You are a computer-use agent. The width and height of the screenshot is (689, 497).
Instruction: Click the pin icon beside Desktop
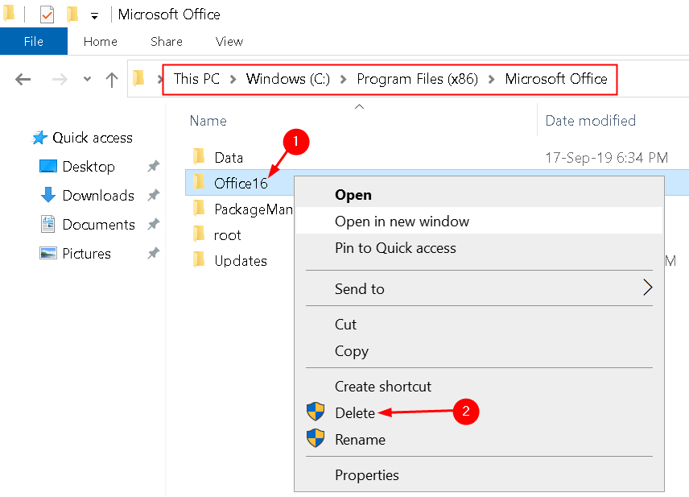pos(154,166)
